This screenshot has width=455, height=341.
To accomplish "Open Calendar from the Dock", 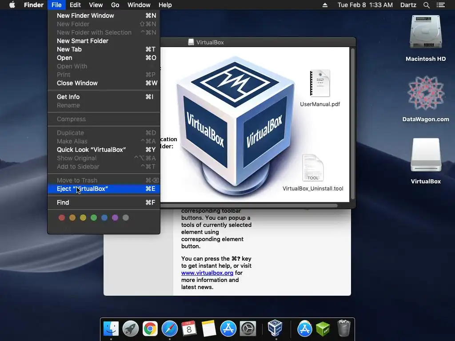I will coord(189,329).
